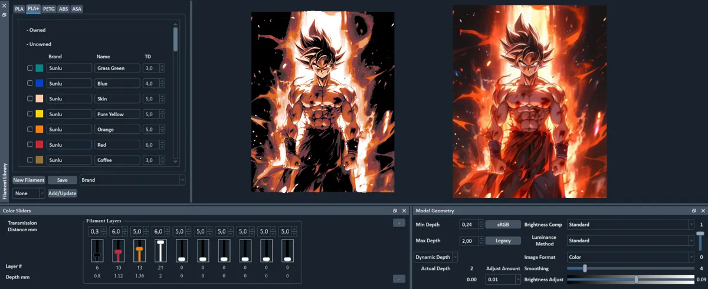Undock the Filament Library panel icon
708x289 pixels.
tap(4, 14)
